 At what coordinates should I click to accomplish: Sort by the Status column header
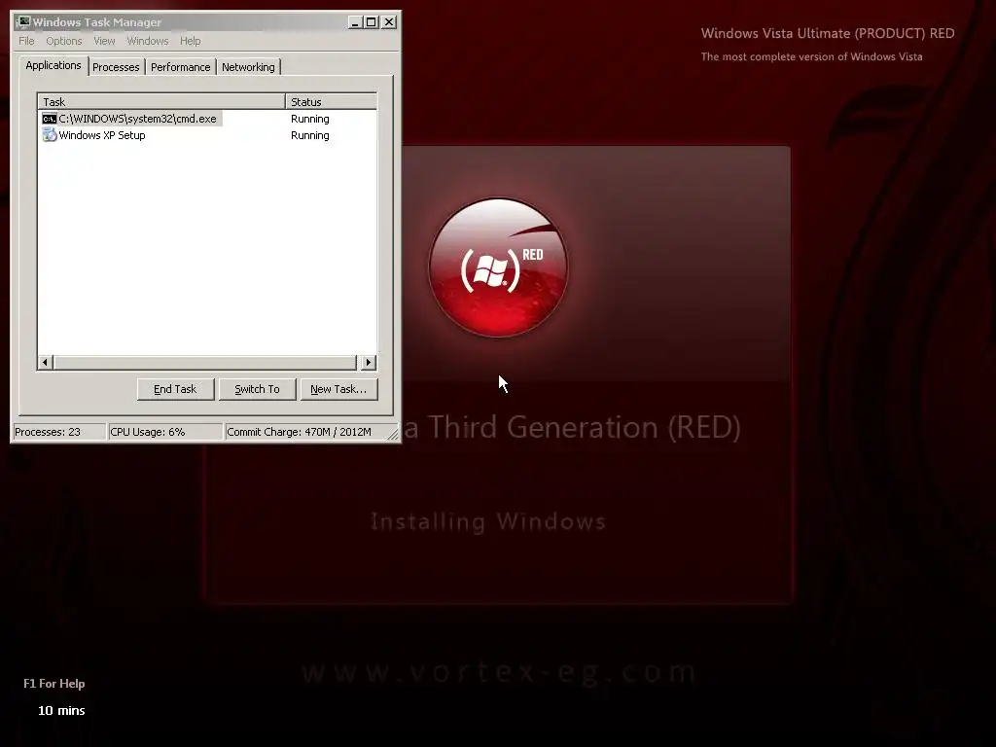[x=331, y=101]
